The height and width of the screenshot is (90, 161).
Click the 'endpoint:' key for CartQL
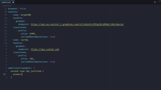coord(24,49)
